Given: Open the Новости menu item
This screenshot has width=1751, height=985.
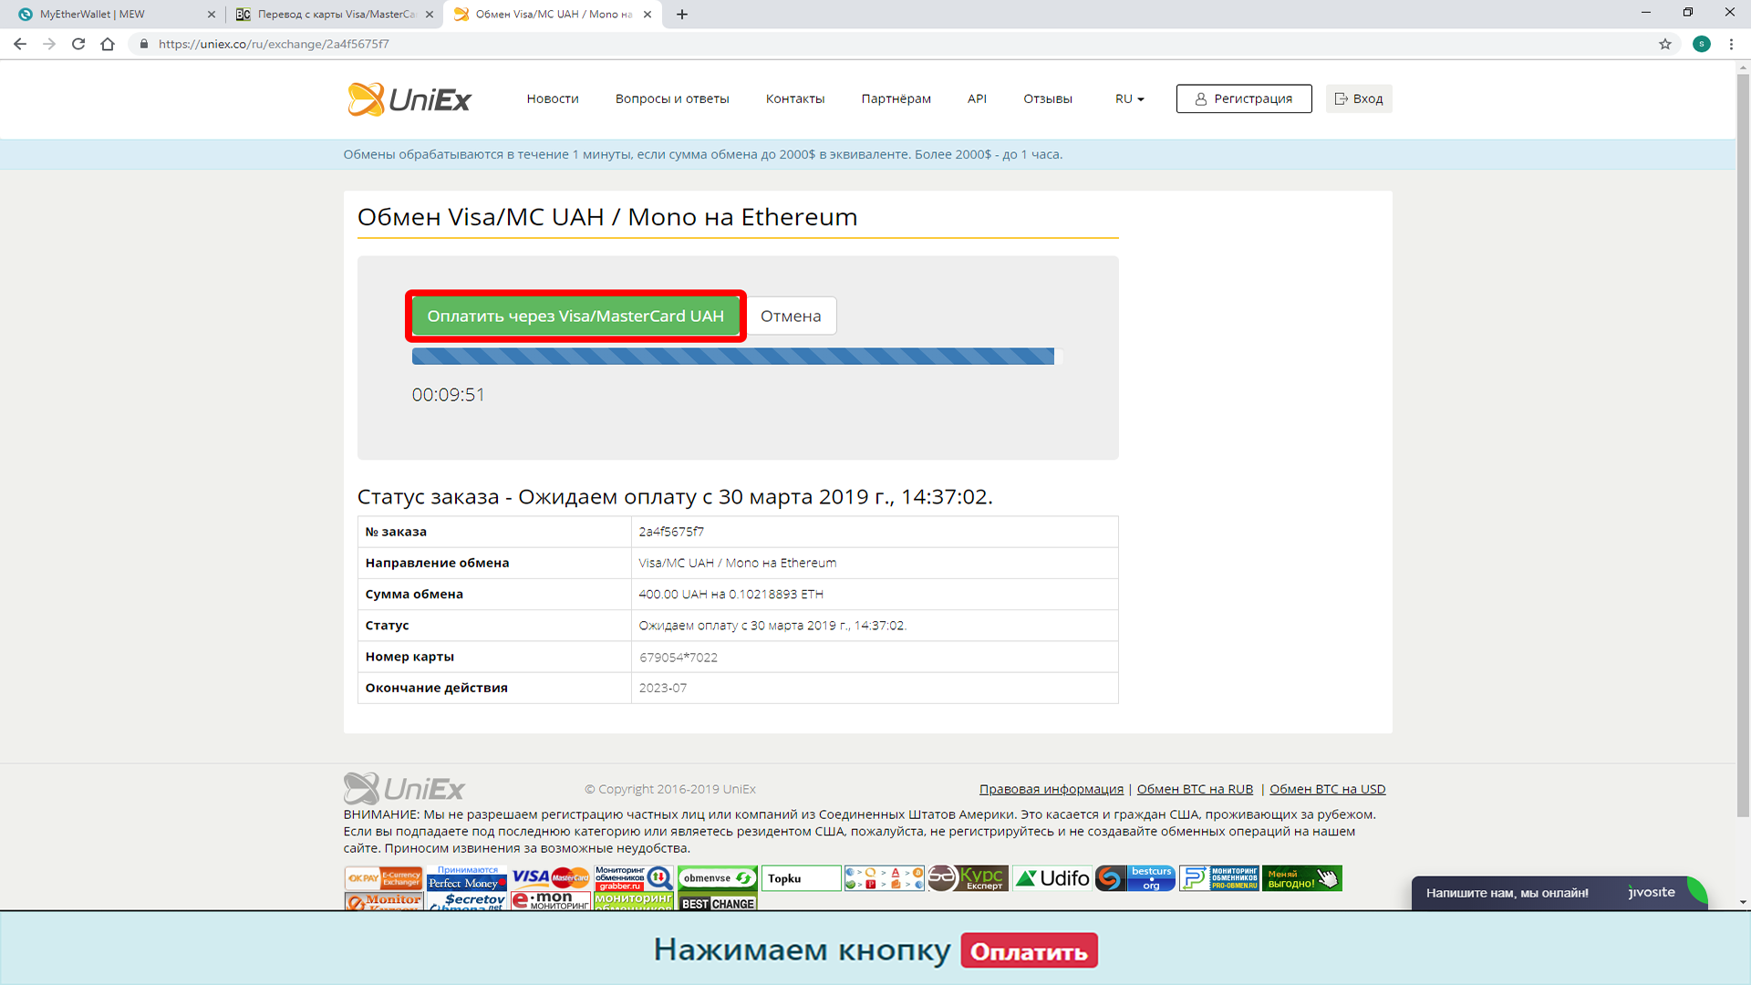Looking at the screenshot, I should click(553, 98).
